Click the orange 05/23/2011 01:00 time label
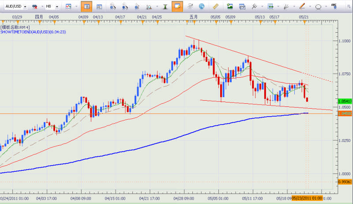The height and width of the screenshot is (204, 353). click(307, 198)
